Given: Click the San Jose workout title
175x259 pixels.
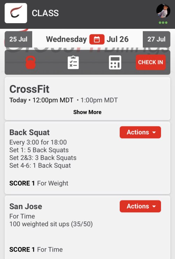Looking at the screenshot, I should pyautogui.click(x=26, y=206).
